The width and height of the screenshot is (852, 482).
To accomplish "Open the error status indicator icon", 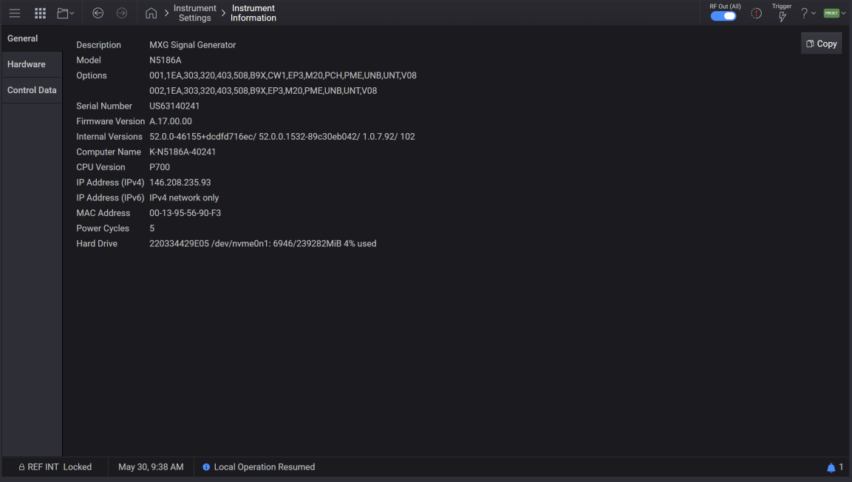I will click(x=756, y=13).
